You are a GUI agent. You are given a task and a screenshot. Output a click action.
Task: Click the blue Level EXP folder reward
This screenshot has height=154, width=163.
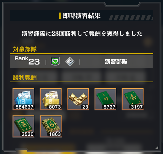click(x=23, y=99)
